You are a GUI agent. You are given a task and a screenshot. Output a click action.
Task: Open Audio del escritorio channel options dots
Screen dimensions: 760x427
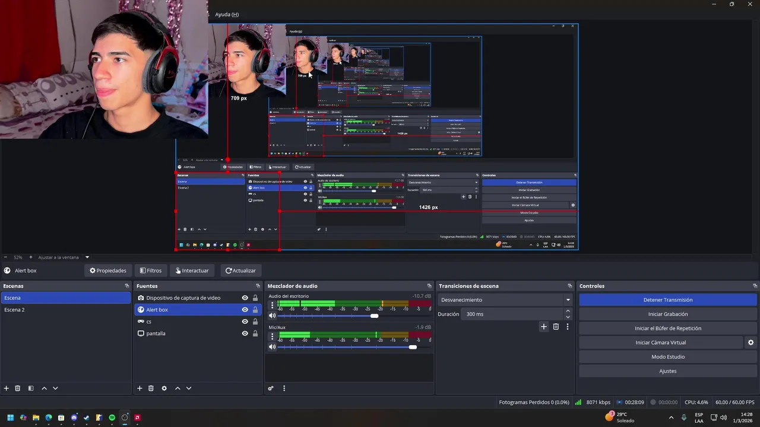click(273, 306)
